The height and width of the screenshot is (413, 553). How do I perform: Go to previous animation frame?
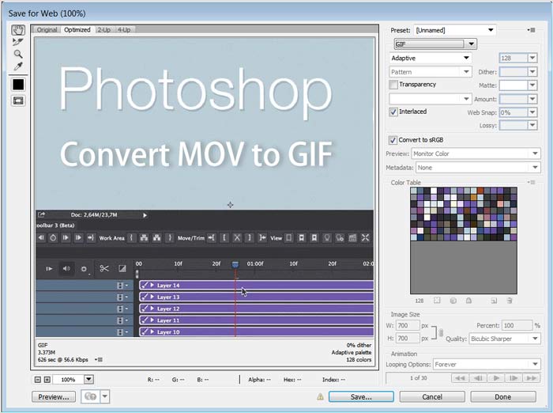pos(478,378)
